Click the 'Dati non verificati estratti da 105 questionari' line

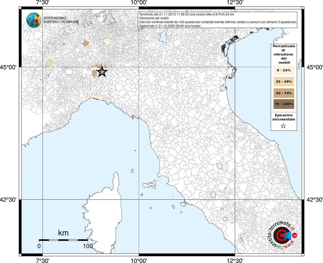click(x=218, y=22)
